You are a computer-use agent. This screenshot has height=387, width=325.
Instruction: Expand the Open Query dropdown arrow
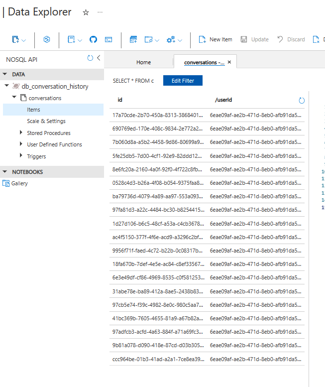pyautogui.click(x=157, y=40)
